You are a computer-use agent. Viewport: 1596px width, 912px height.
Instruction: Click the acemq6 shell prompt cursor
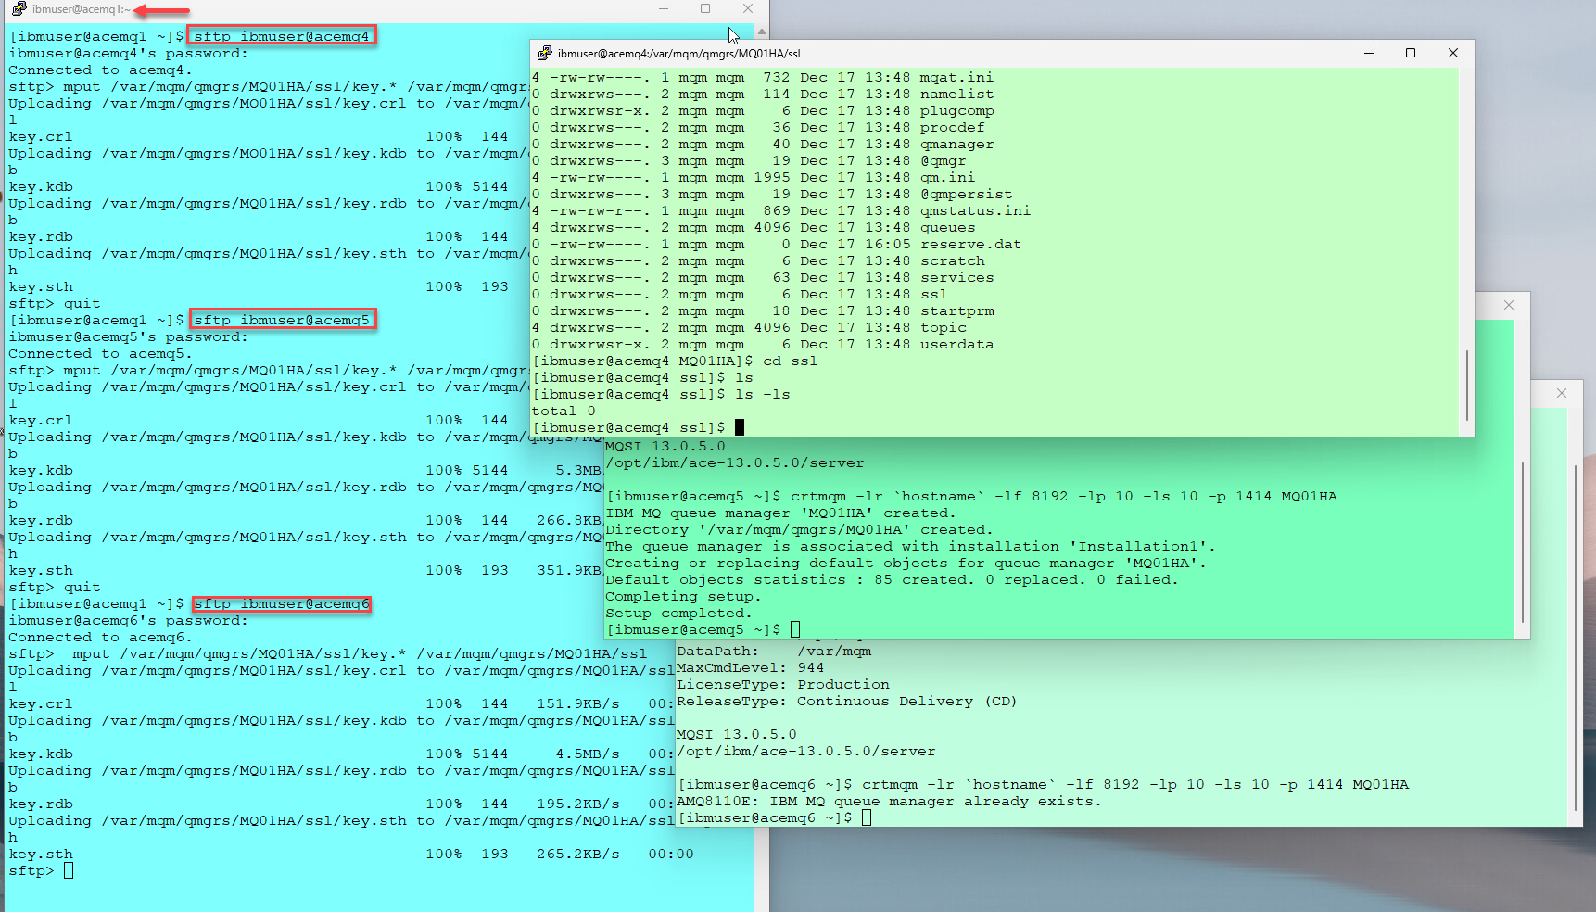pyautogui.click(x=867, y=817)
